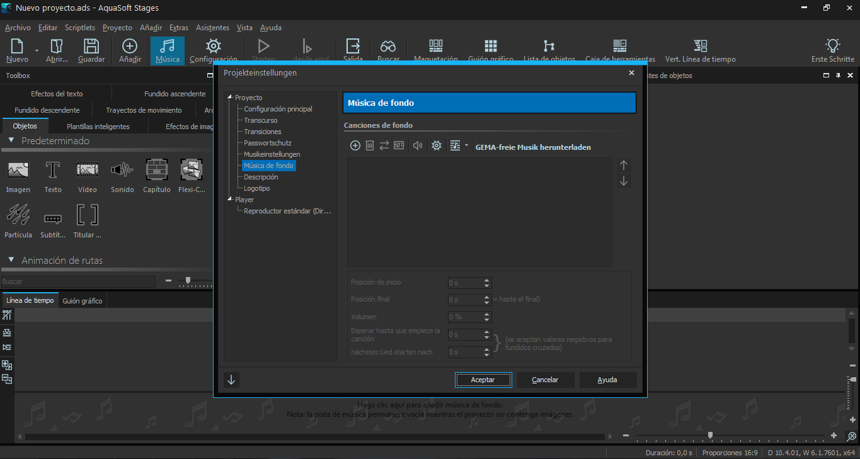Select Musikeinstellungen in settings tree

(x=272, y=154)
